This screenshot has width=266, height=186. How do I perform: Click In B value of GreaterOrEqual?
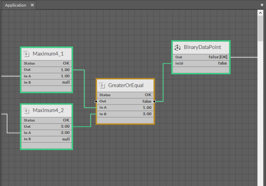[147, 114]
